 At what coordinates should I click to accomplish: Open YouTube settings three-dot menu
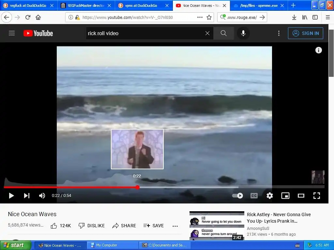[279, 33]
